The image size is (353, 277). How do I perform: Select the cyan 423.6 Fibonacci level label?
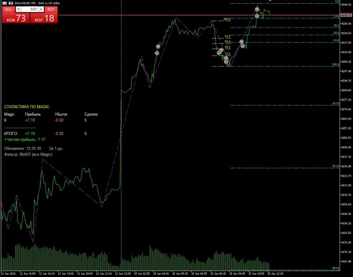pos(336,268)
